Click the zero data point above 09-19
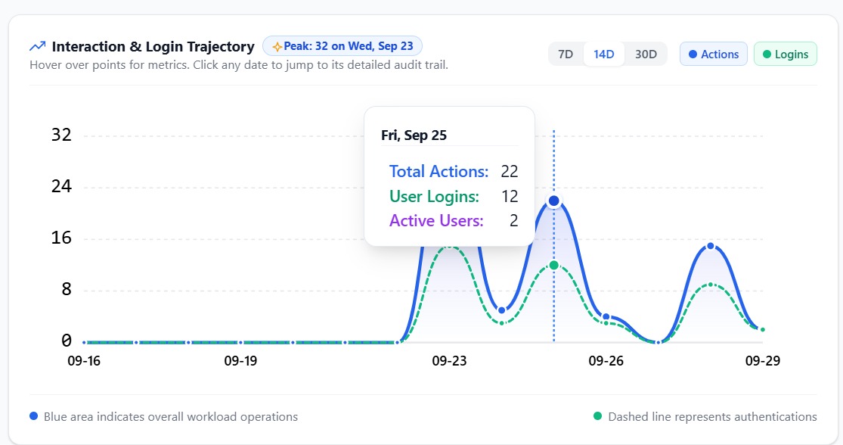The height and width of the screenshot is (445, 843). (x=240, y=342)
